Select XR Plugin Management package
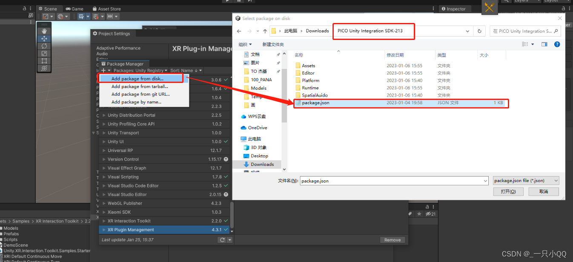The image size is (573, 262). [164, 230]
